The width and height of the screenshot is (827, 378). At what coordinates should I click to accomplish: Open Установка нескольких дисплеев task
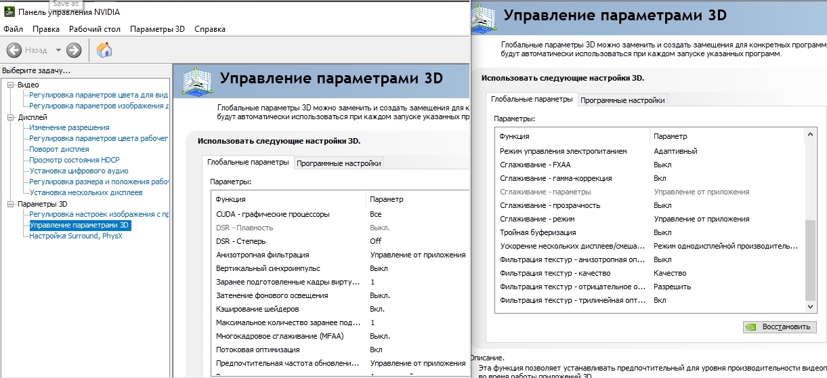pyautogui.click(x=86, y=192)
